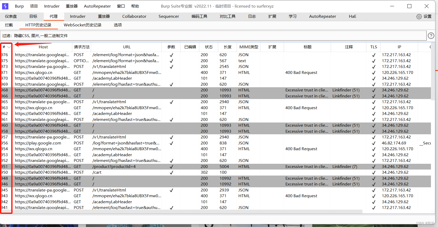Open the 学习 tab
Screen dimensions: 438x227
293,16
